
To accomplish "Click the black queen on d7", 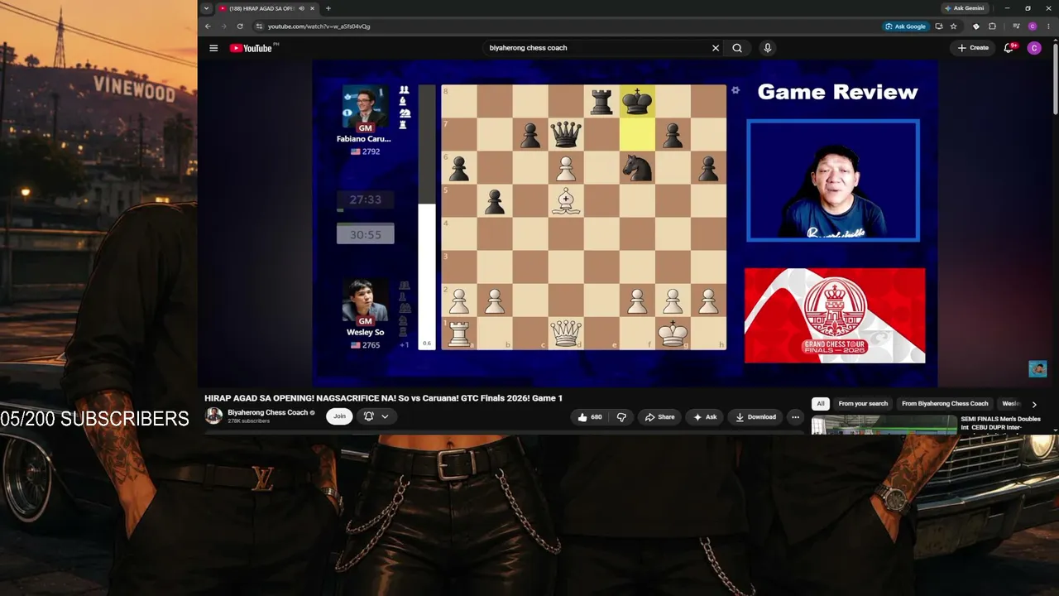I will coord(566,134).
